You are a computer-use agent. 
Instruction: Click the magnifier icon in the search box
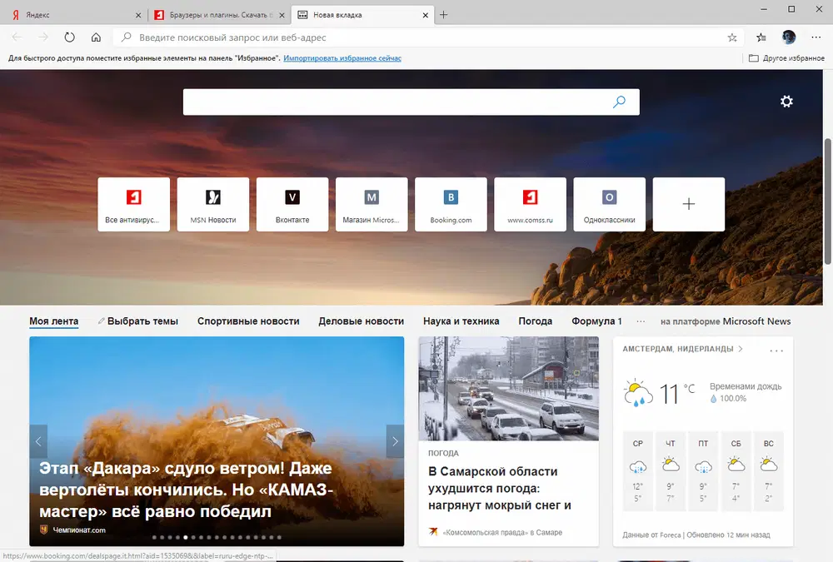point(619,101)
